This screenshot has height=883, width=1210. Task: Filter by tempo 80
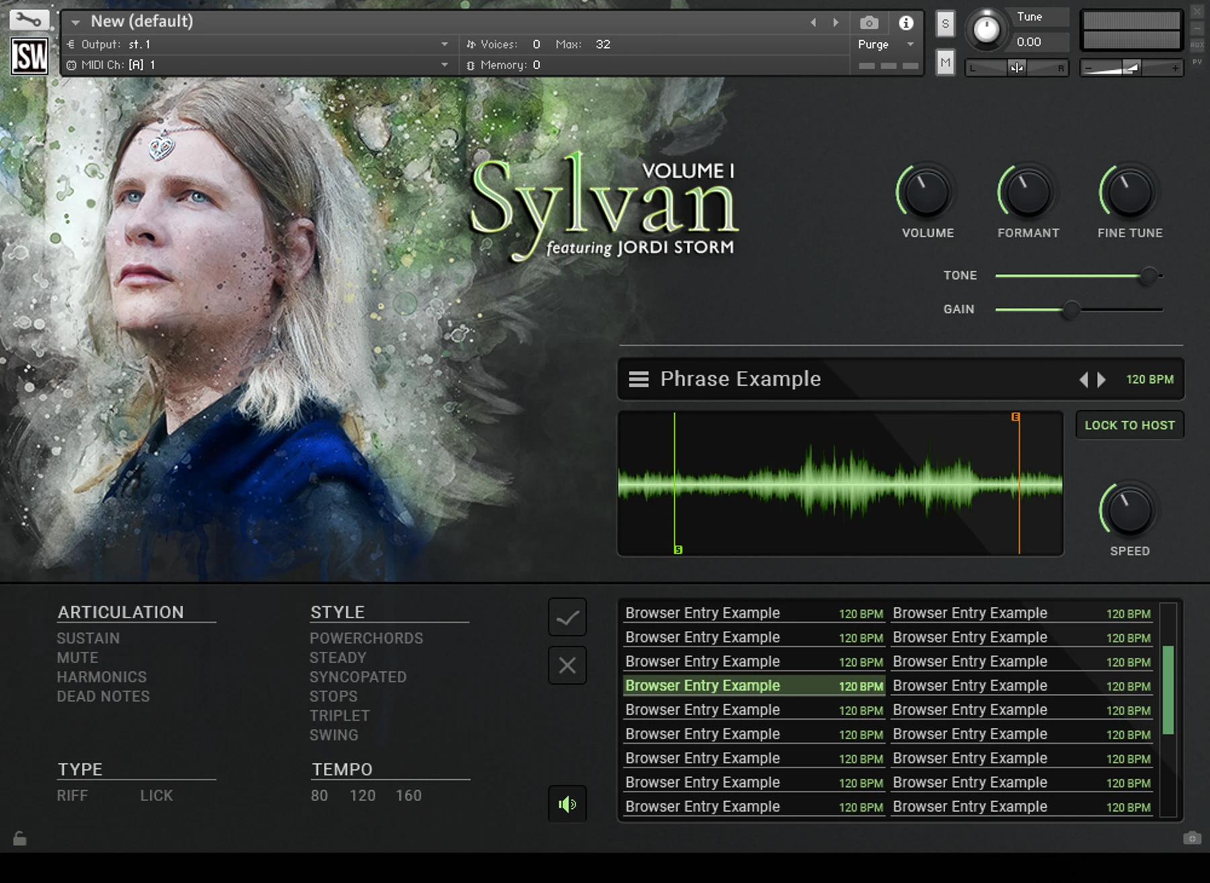click(319, 796)
